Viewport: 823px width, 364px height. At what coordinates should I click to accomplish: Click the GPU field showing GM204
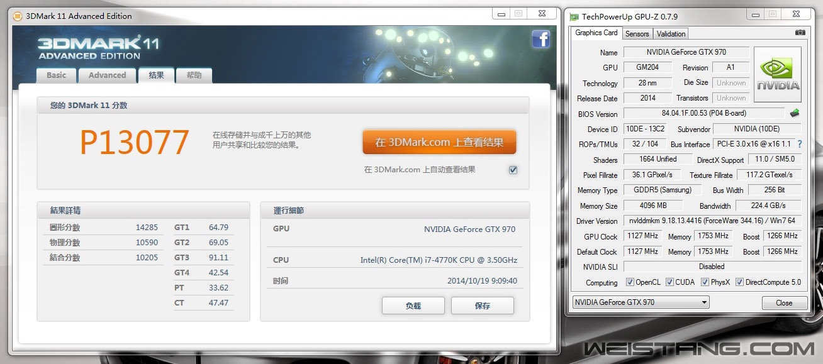point(648,67)
